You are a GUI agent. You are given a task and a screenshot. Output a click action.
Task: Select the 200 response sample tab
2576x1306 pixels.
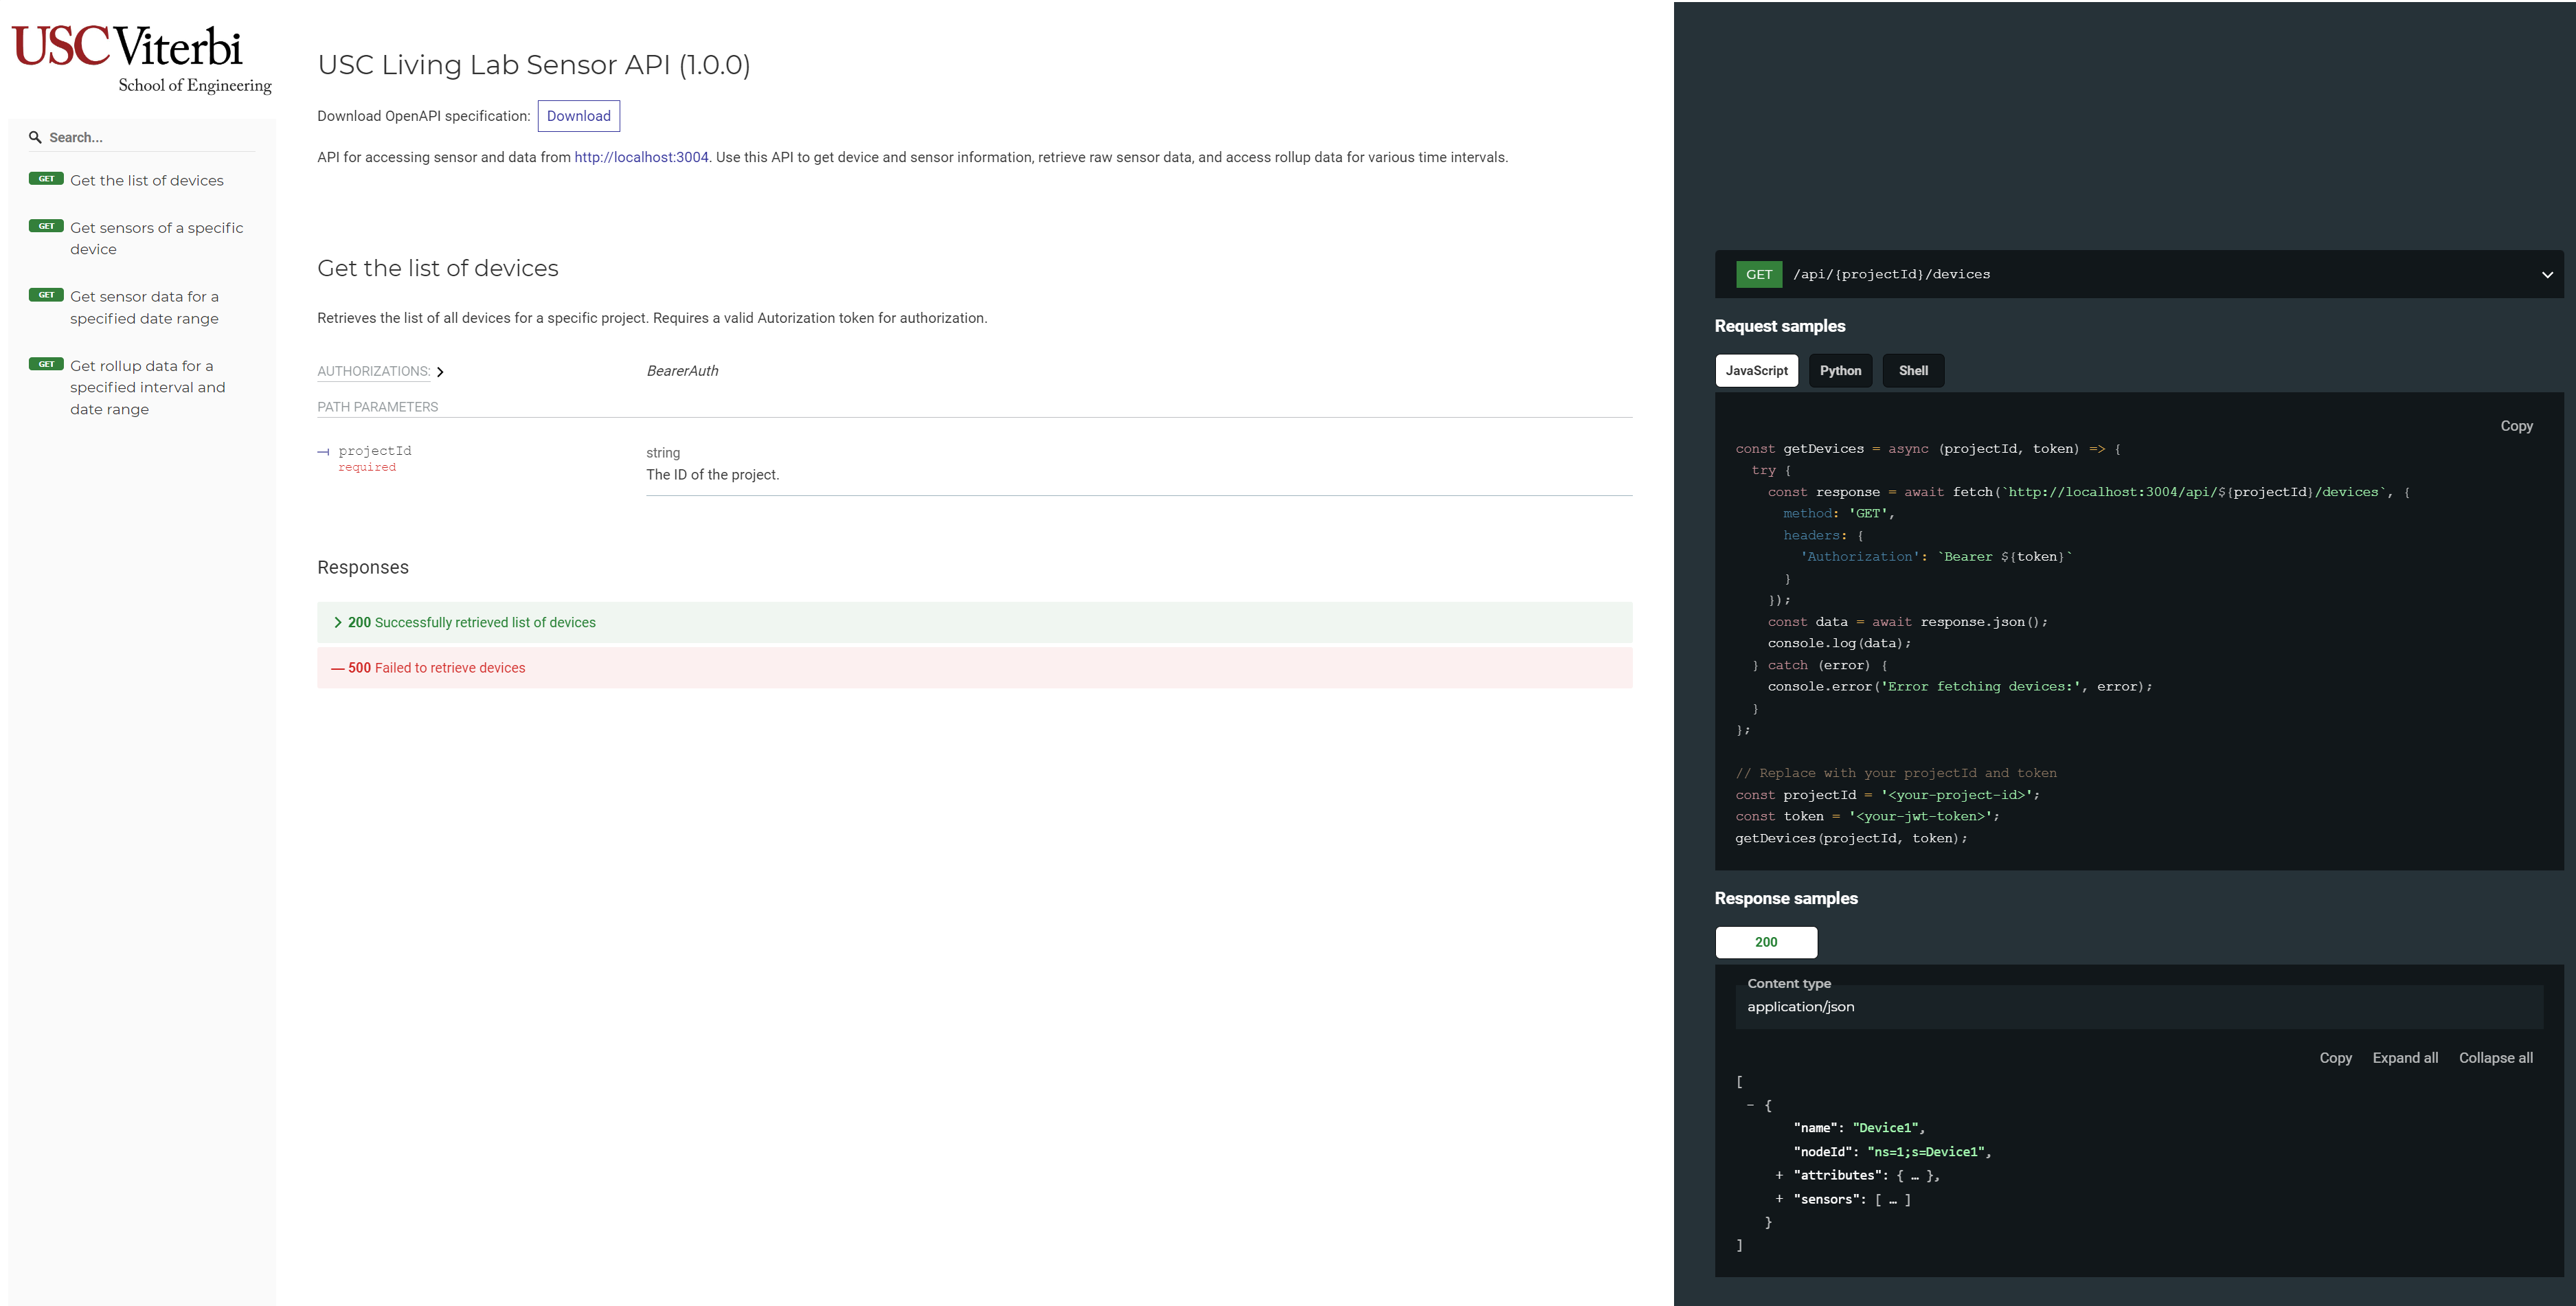(x=1765, y=941)
